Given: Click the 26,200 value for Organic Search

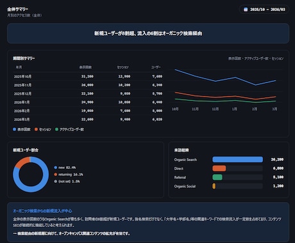Looking at the screenshot, I should pyautogui.click(x=277, y=159).
